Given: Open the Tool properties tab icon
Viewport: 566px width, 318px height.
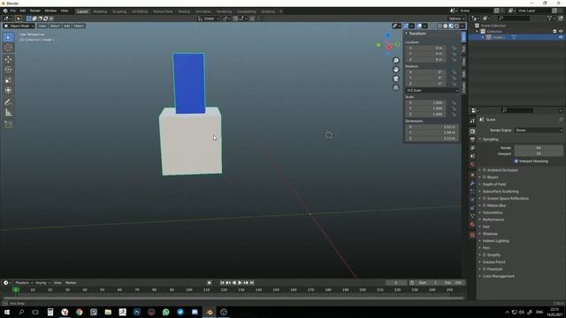Looking at the screenshot, I should [472, 121].
